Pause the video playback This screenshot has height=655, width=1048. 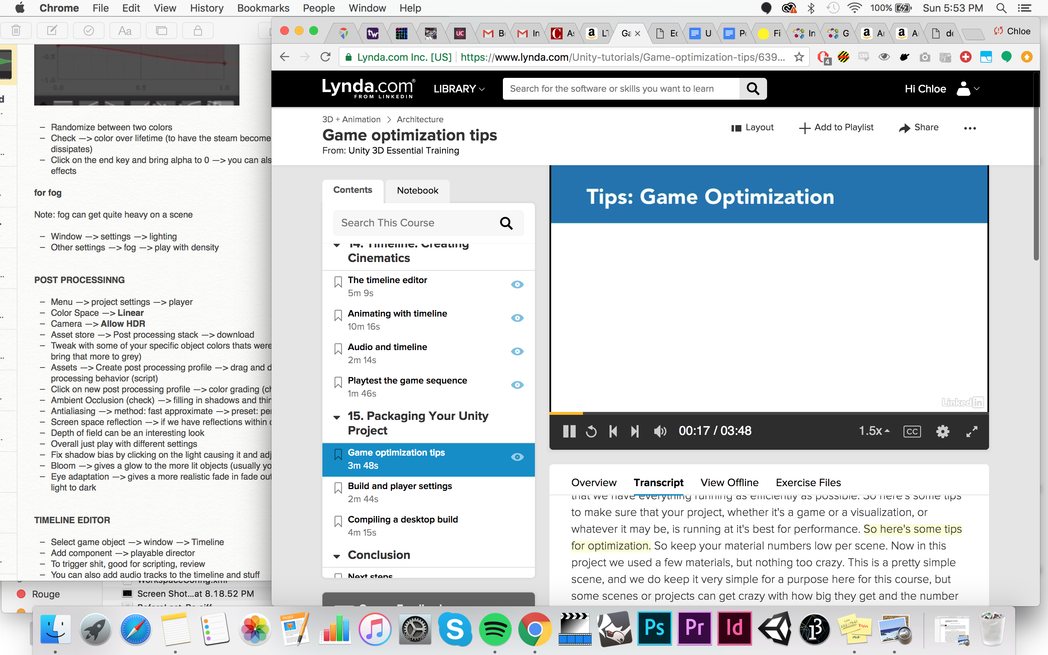point(569,431)
